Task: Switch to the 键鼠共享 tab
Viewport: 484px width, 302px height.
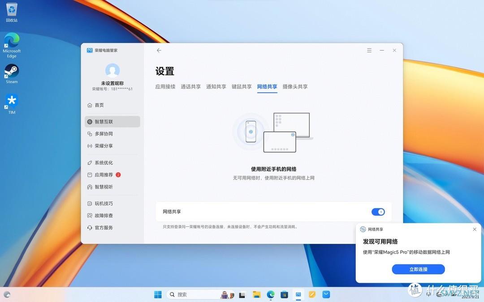Action: coord(242,87)
